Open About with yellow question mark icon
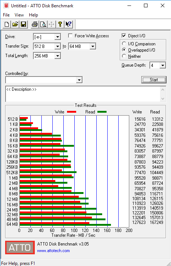 pyautogui.click(x=60, y=24)
